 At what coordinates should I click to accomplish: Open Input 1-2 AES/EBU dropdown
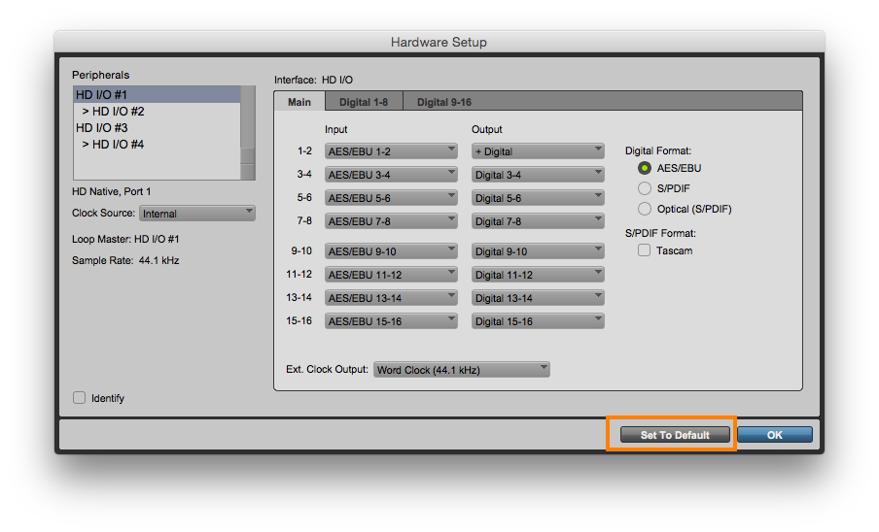tap(391, 151)
